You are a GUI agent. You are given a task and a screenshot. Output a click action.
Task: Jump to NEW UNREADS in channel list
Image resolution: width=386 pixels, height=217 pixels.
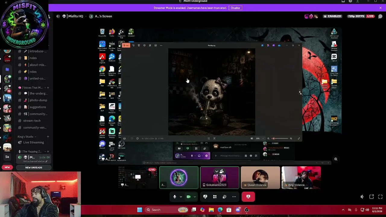click(x=34, y=168)
